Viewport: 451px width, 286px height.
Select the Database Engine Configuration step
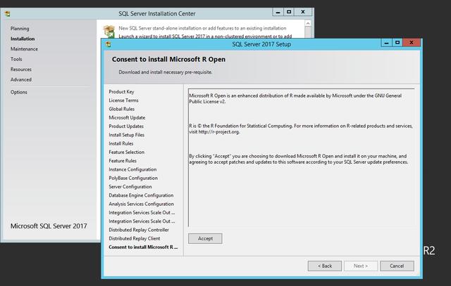tap(141, 195)
